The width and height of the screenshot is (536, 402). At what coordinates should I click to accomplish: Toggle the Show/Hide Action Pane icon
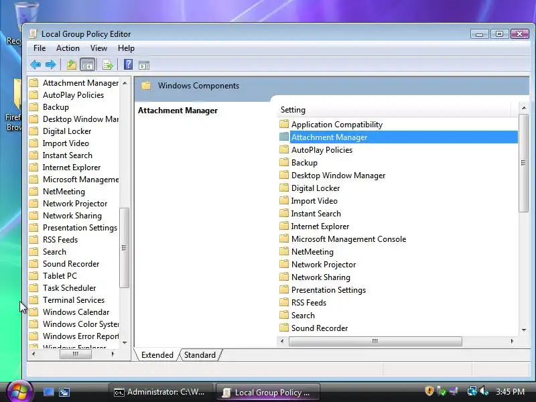(144, 64)
